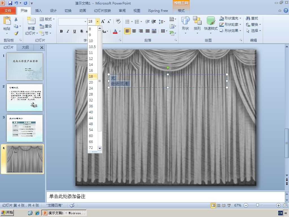Viewport: 289px width, 217px height.
Task: Open the iSpring Free tab
Action: [x=158, y=11]
